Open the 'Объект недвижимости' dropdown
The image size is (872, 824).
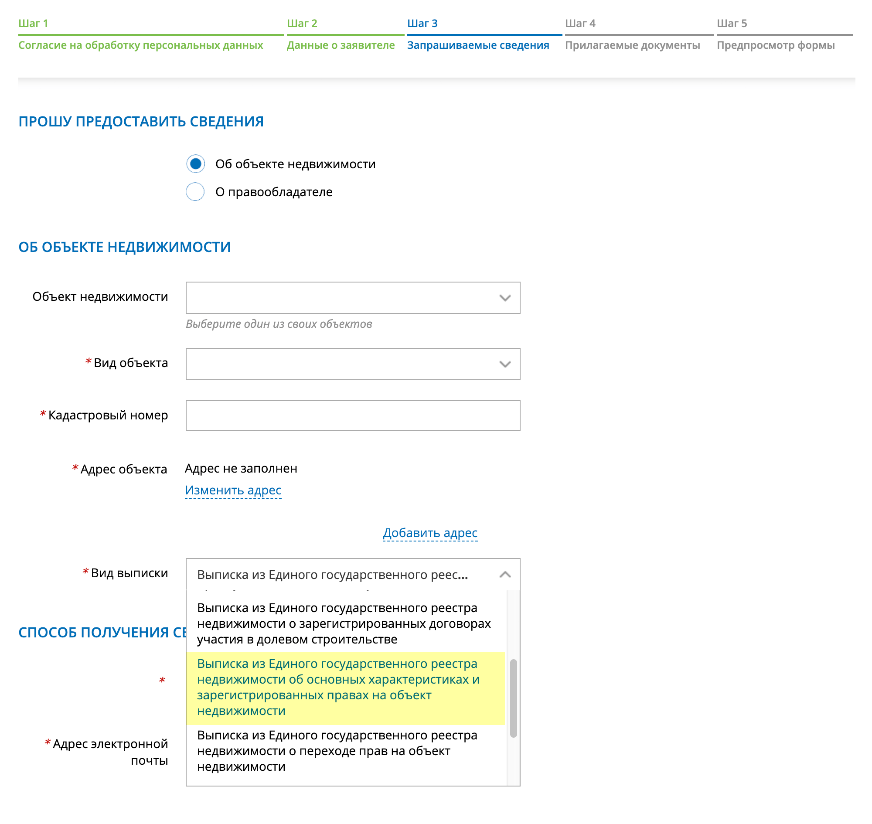(x=353, y=298)
